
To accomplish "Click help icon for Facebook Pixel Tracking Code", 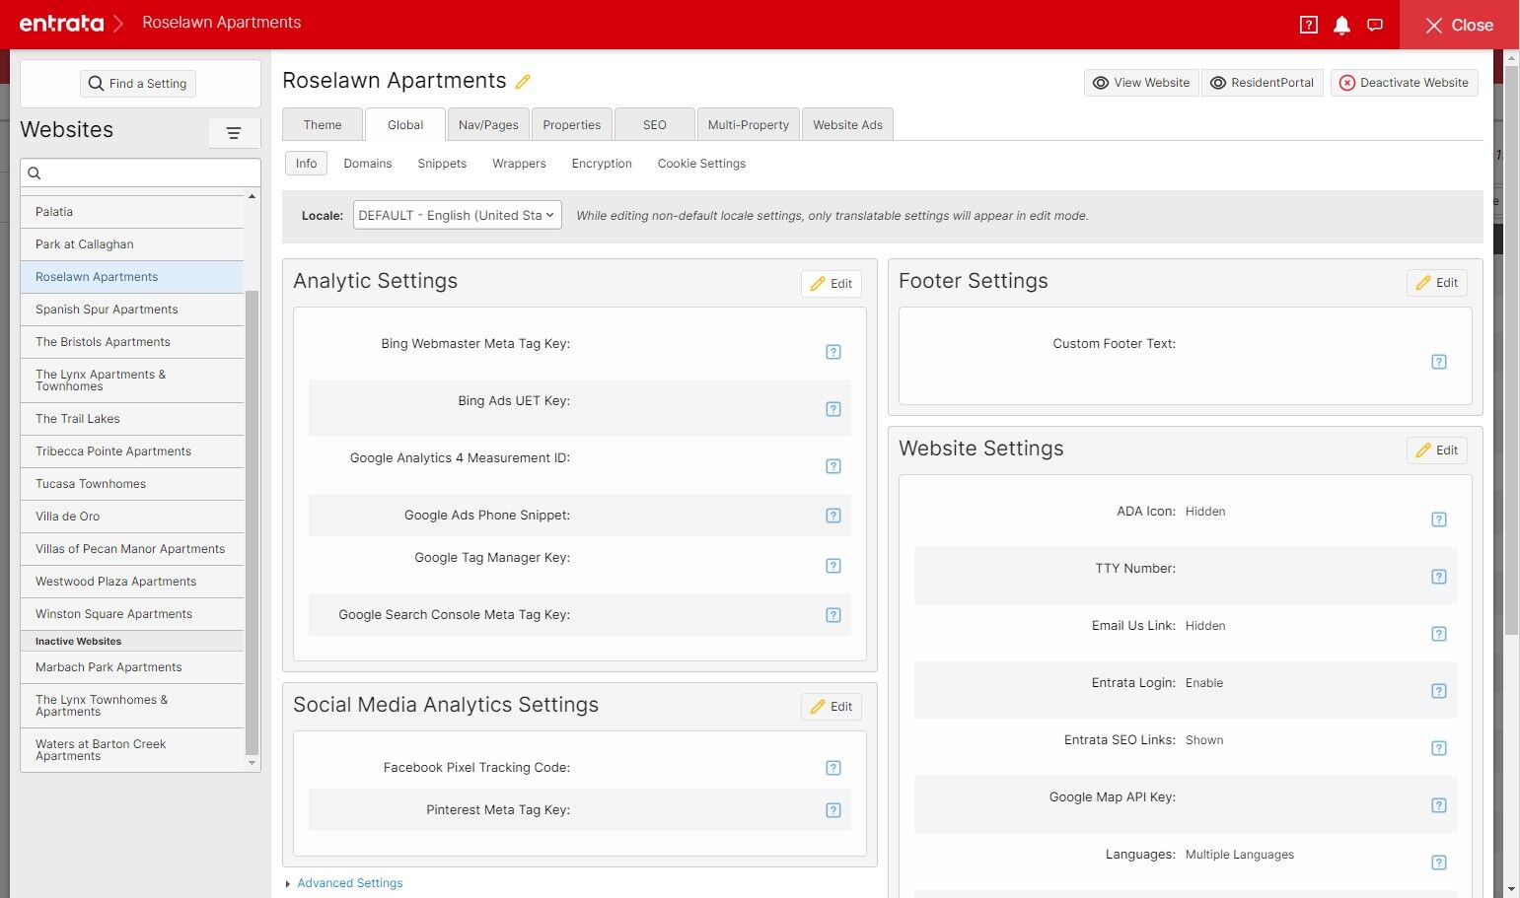I will (x=833, y=768).
